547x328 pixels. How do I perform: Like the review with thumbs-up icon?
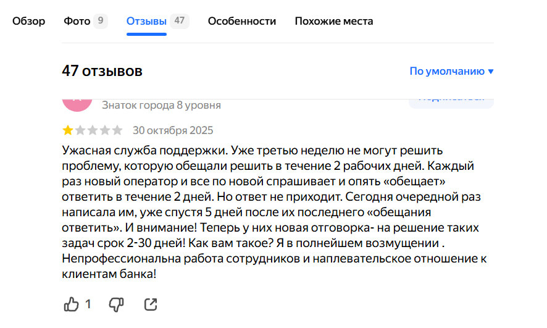pyautogui.click(x=72, y=304)
